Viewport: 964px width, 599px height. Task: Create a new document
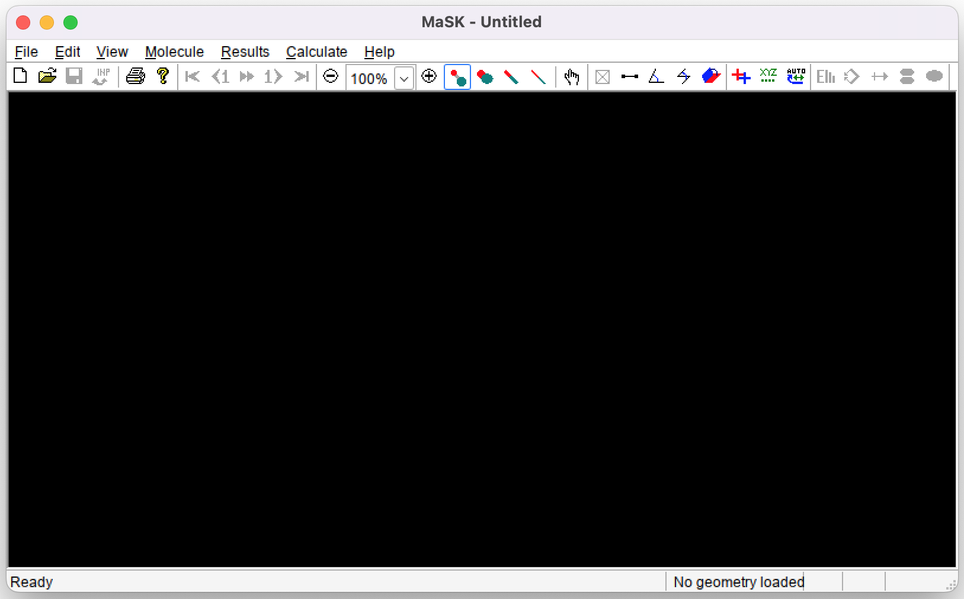point(20,76)
